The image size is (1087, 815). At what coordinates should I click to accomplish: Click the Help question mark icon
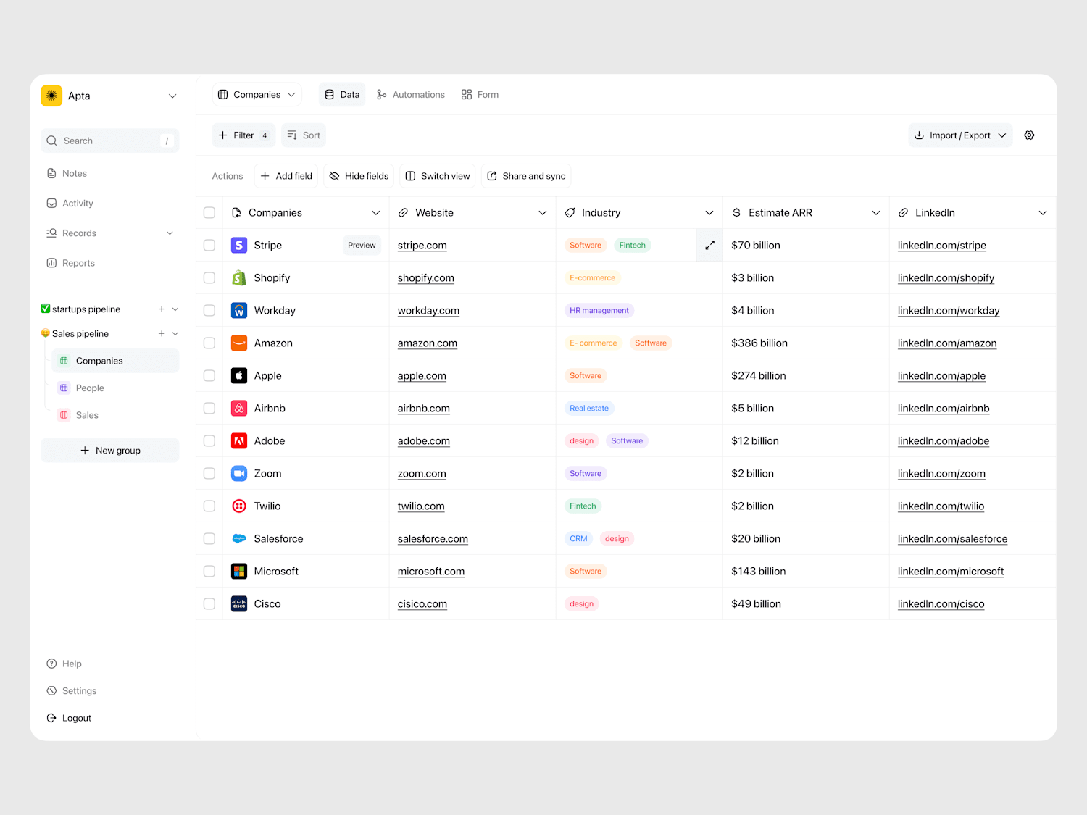[x=51, y=664]
